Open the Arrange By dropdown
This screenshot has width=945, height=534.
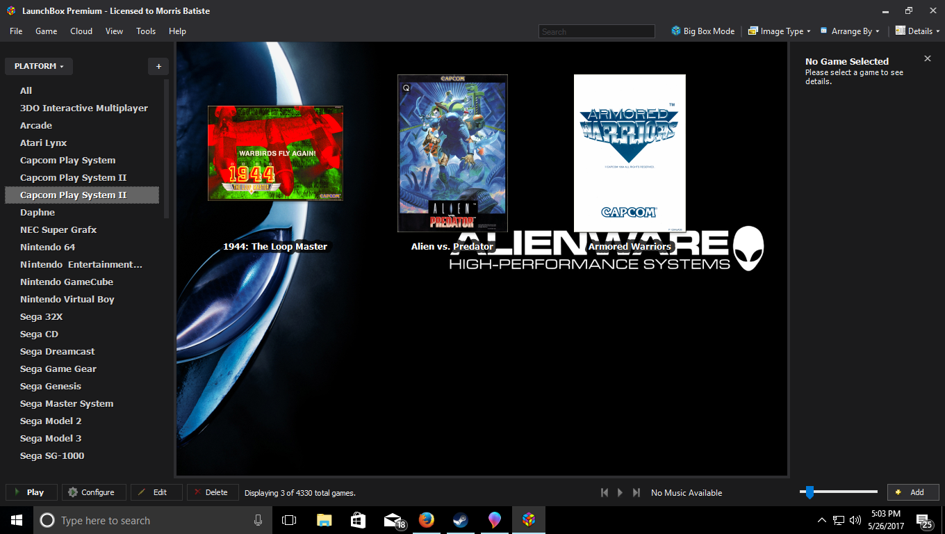[x=850, y=31]
